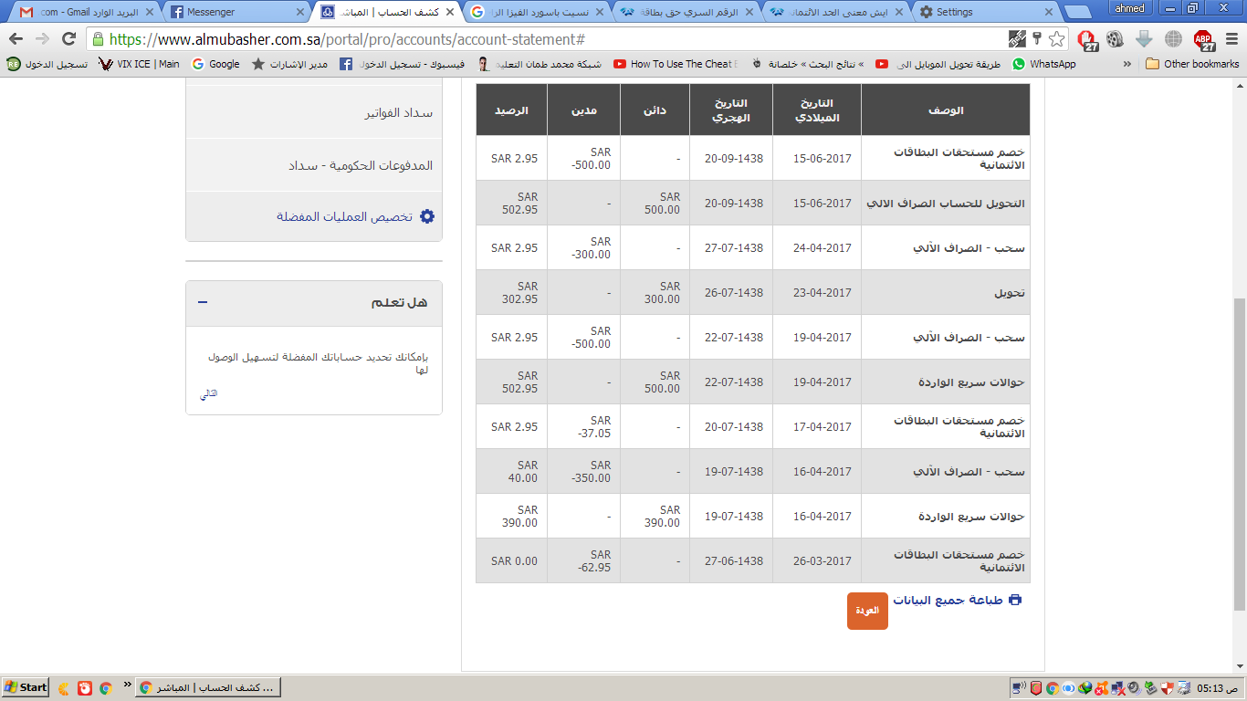1247x701 pixels.
Task: Click the browser back arrow
Action: click(16, 39)
